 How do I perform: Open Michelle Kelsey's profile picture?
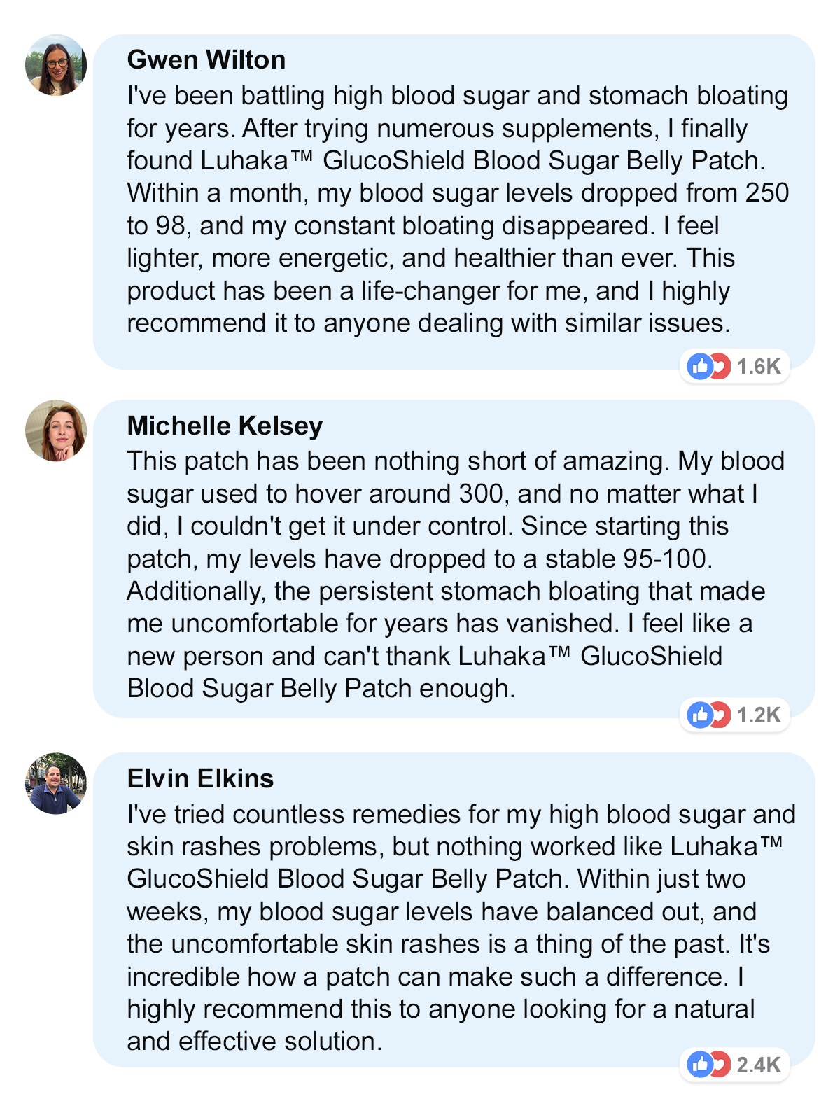(55, 430)
